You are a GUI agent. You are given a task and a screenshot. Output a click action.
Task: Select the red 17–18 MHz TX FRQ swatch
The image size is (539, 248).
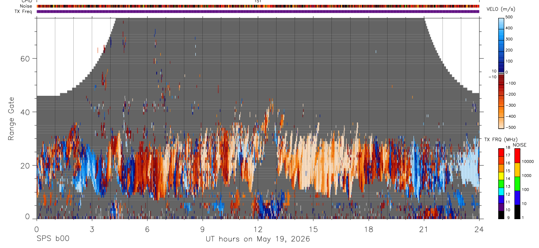[501, 152]
